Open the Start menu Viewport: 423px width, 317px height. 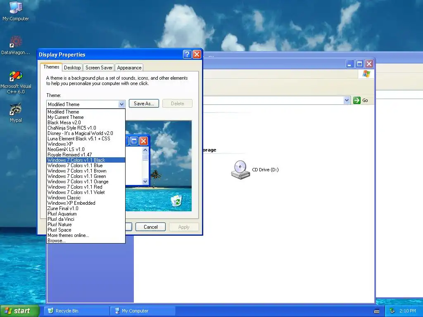pos(20,311)
